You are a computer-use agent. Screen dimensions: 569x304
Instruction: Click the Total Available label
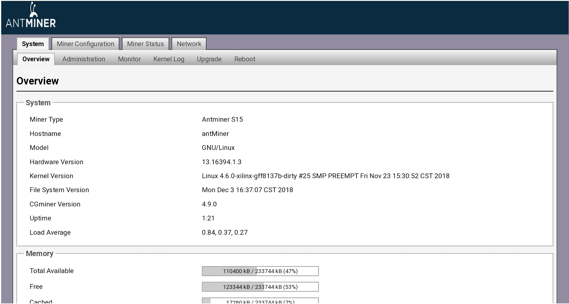[x=51, y=271]
